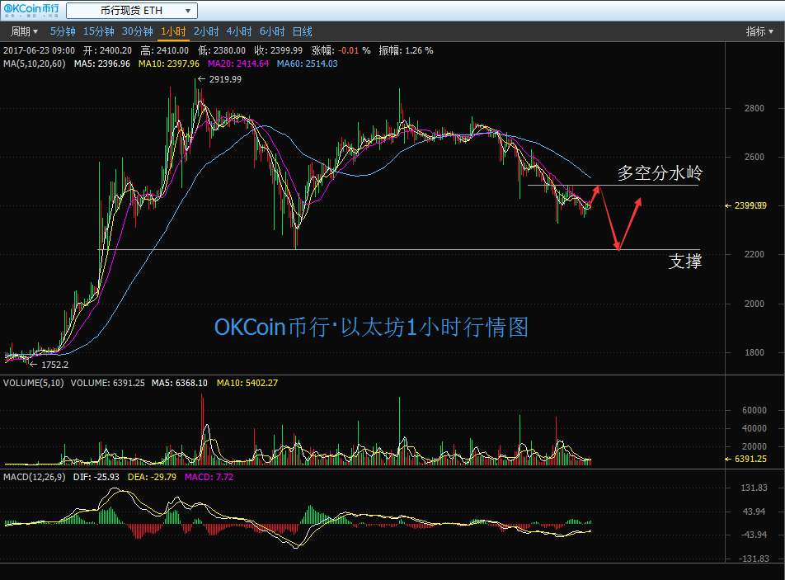The image size is (785, 580).
Task: Select the active 1小时 timeframe
Action: [173, 31]
